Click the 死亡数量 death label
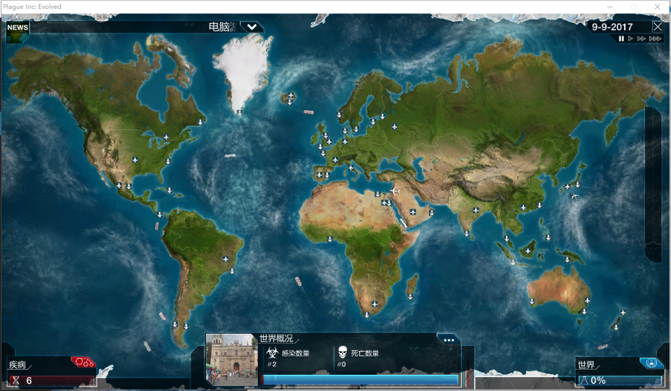 pos(365,353)
